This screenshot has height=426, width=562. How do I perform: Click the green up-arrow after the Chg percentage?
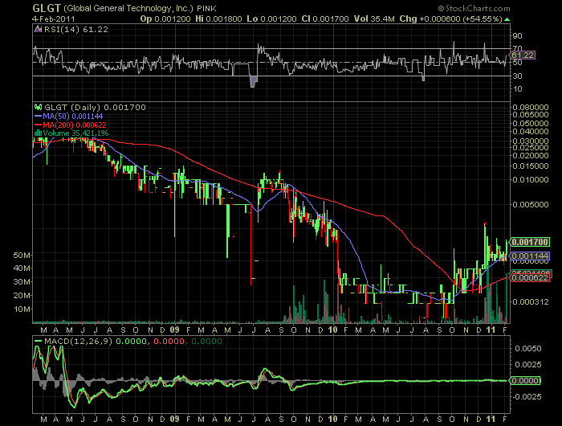(x=507, y=19)
